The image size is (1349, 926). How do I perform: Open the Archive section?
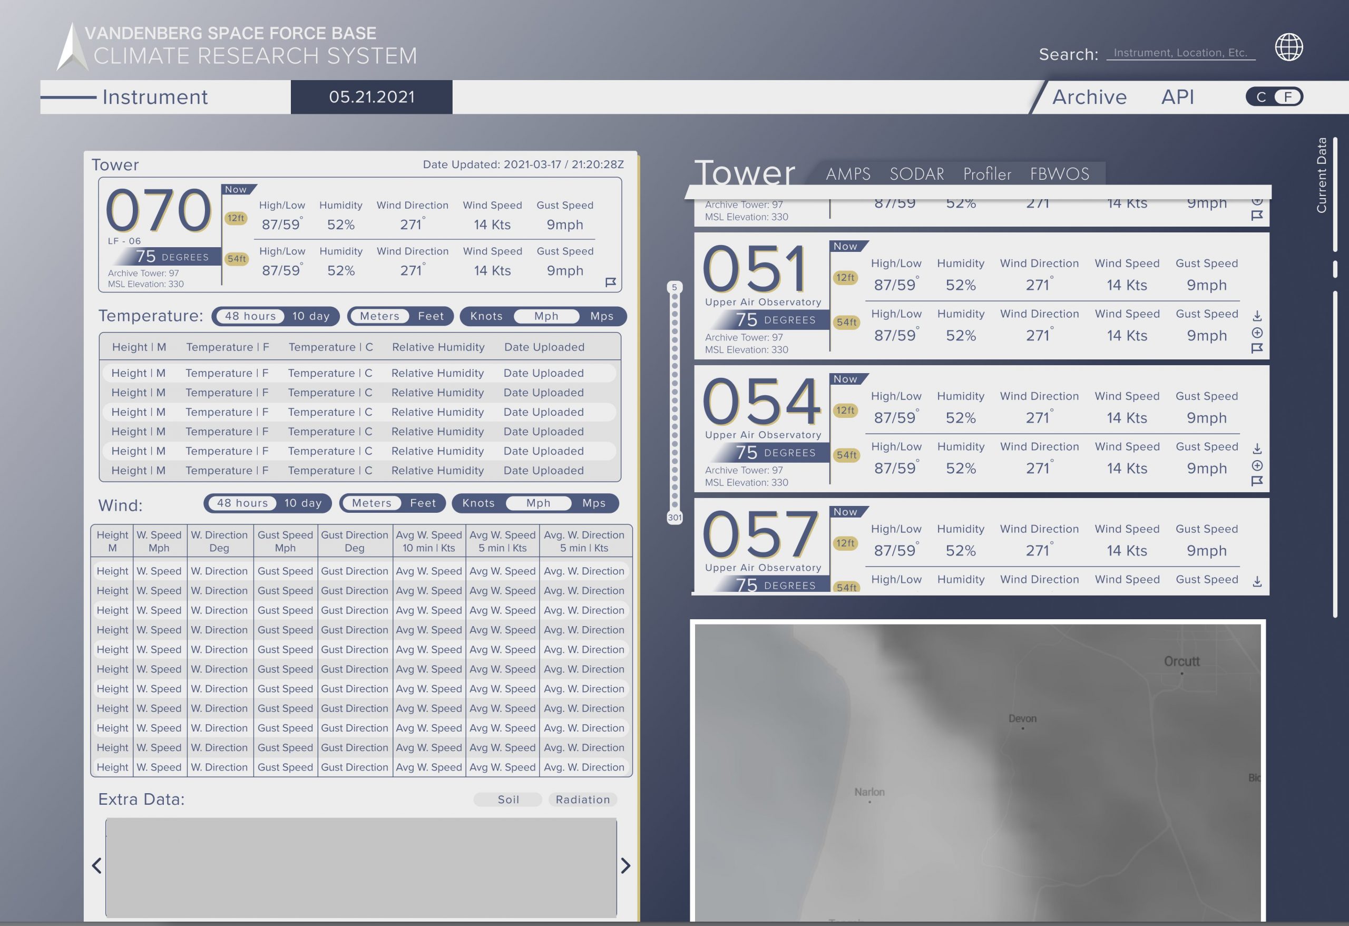pyautogui.click(x=1089, y=97)
